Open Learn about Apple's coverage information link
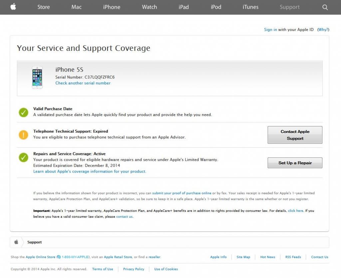 (90, 172)
